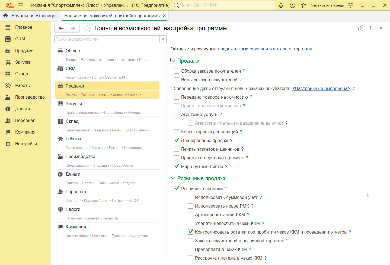This screenshot has width=390, height=265.
Task: Show help for Планирование продаж
Action: (x=231, y=140)
